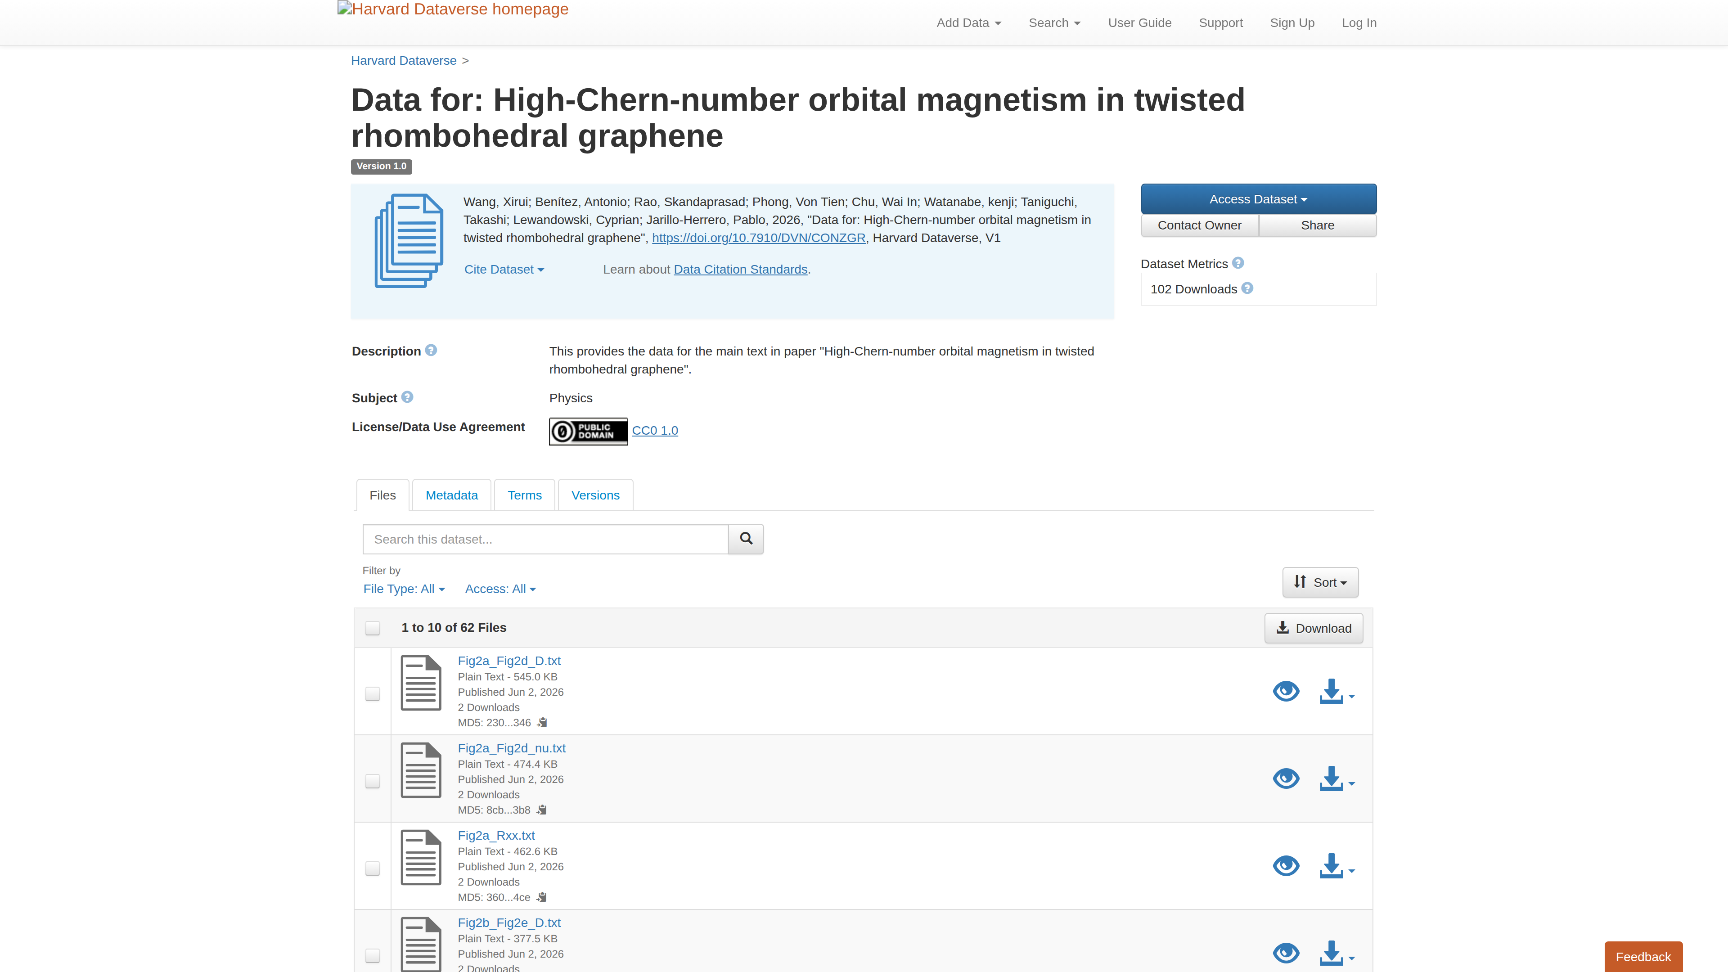This screenshot has height=972, width=1728.
Task: Preview Fig2a_Fig2d_nu.txt with the eye icon
Action: point(1286,778)
